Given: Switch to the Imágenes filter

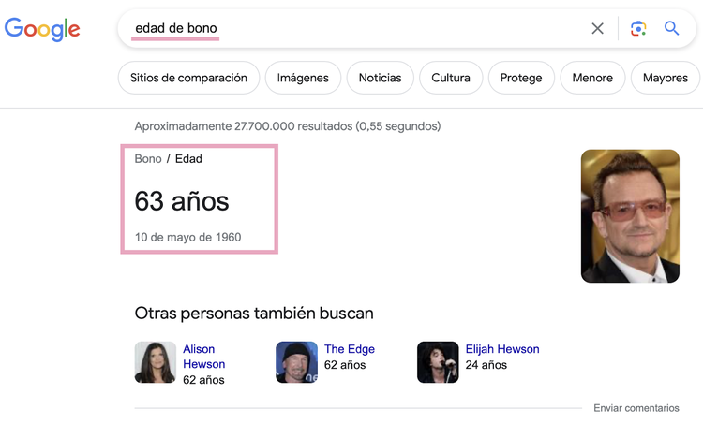Looking at the screenshot, I should point(303,78).
